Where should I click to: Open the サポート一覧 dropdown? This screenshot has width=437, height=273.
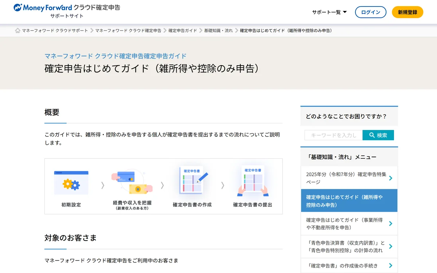click(x=329, y=12)
